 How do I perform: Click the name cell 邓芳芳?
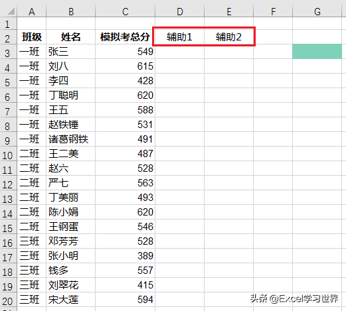tap(71, 241)
